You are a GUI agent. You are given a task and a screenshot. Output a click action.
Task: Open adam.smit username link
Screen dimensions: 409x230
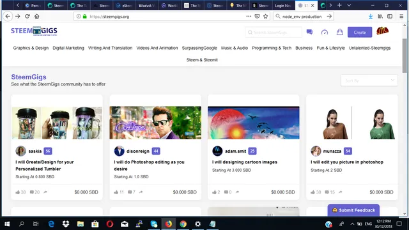tap(236, 151)
